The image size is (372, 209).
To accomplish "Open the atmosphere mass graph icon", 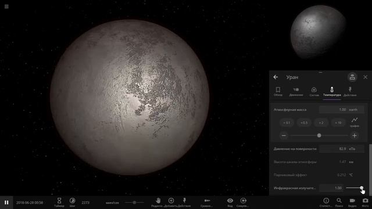I will click(x=355, y=122).
